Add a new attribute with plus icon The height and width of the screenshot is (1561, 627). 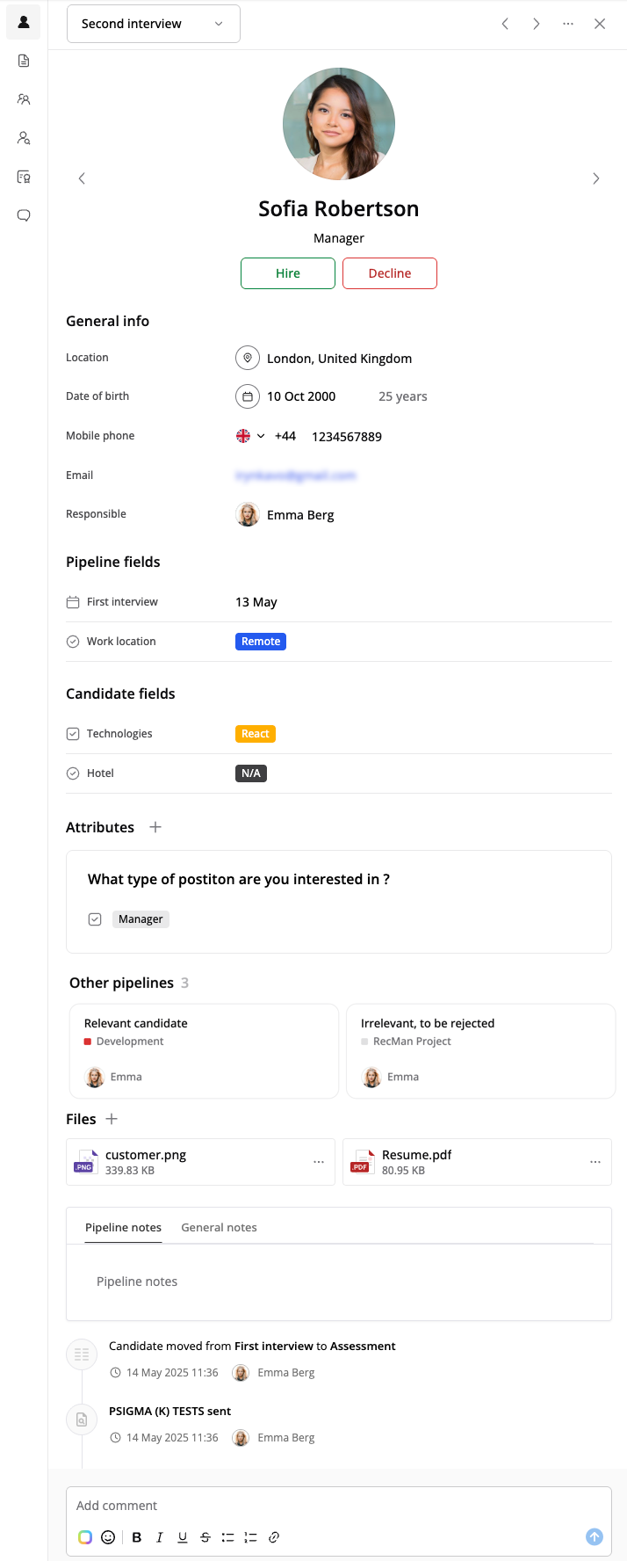pyautogui.click(x=155, y=827)
